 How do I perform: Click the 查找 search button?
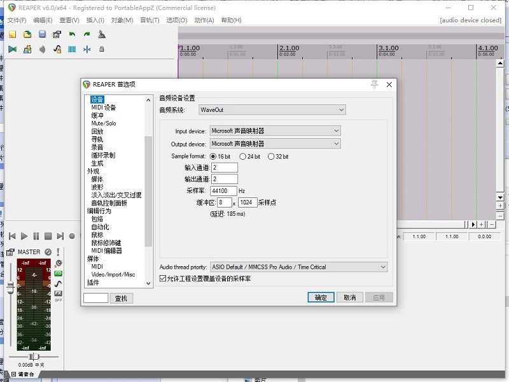(120, 297)
